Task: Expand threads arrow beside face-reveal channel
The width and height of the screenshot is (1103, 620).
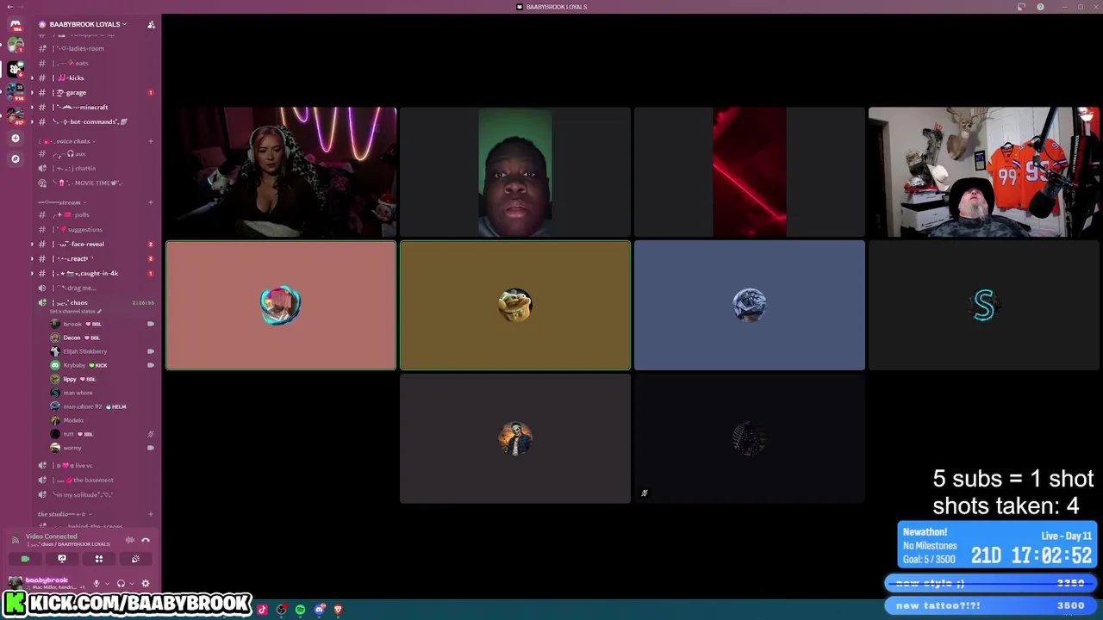Action: [33, 244]
